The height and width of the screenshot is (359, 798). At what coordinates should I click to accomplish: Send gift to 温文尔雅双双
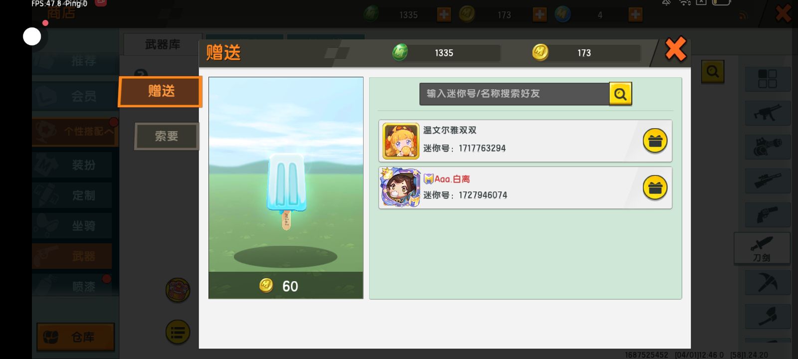(655, 141)
